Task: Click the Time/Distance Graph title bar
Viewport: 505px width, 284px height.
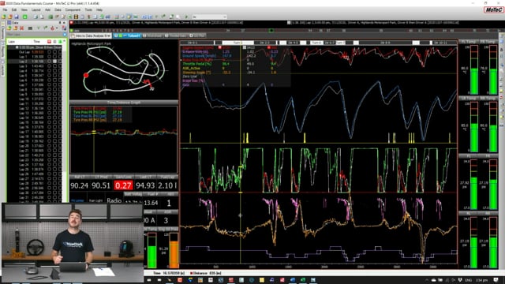Action: tap(124, 103)
